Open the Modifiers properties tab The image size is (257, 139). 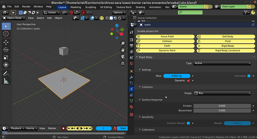pos(131,77)
